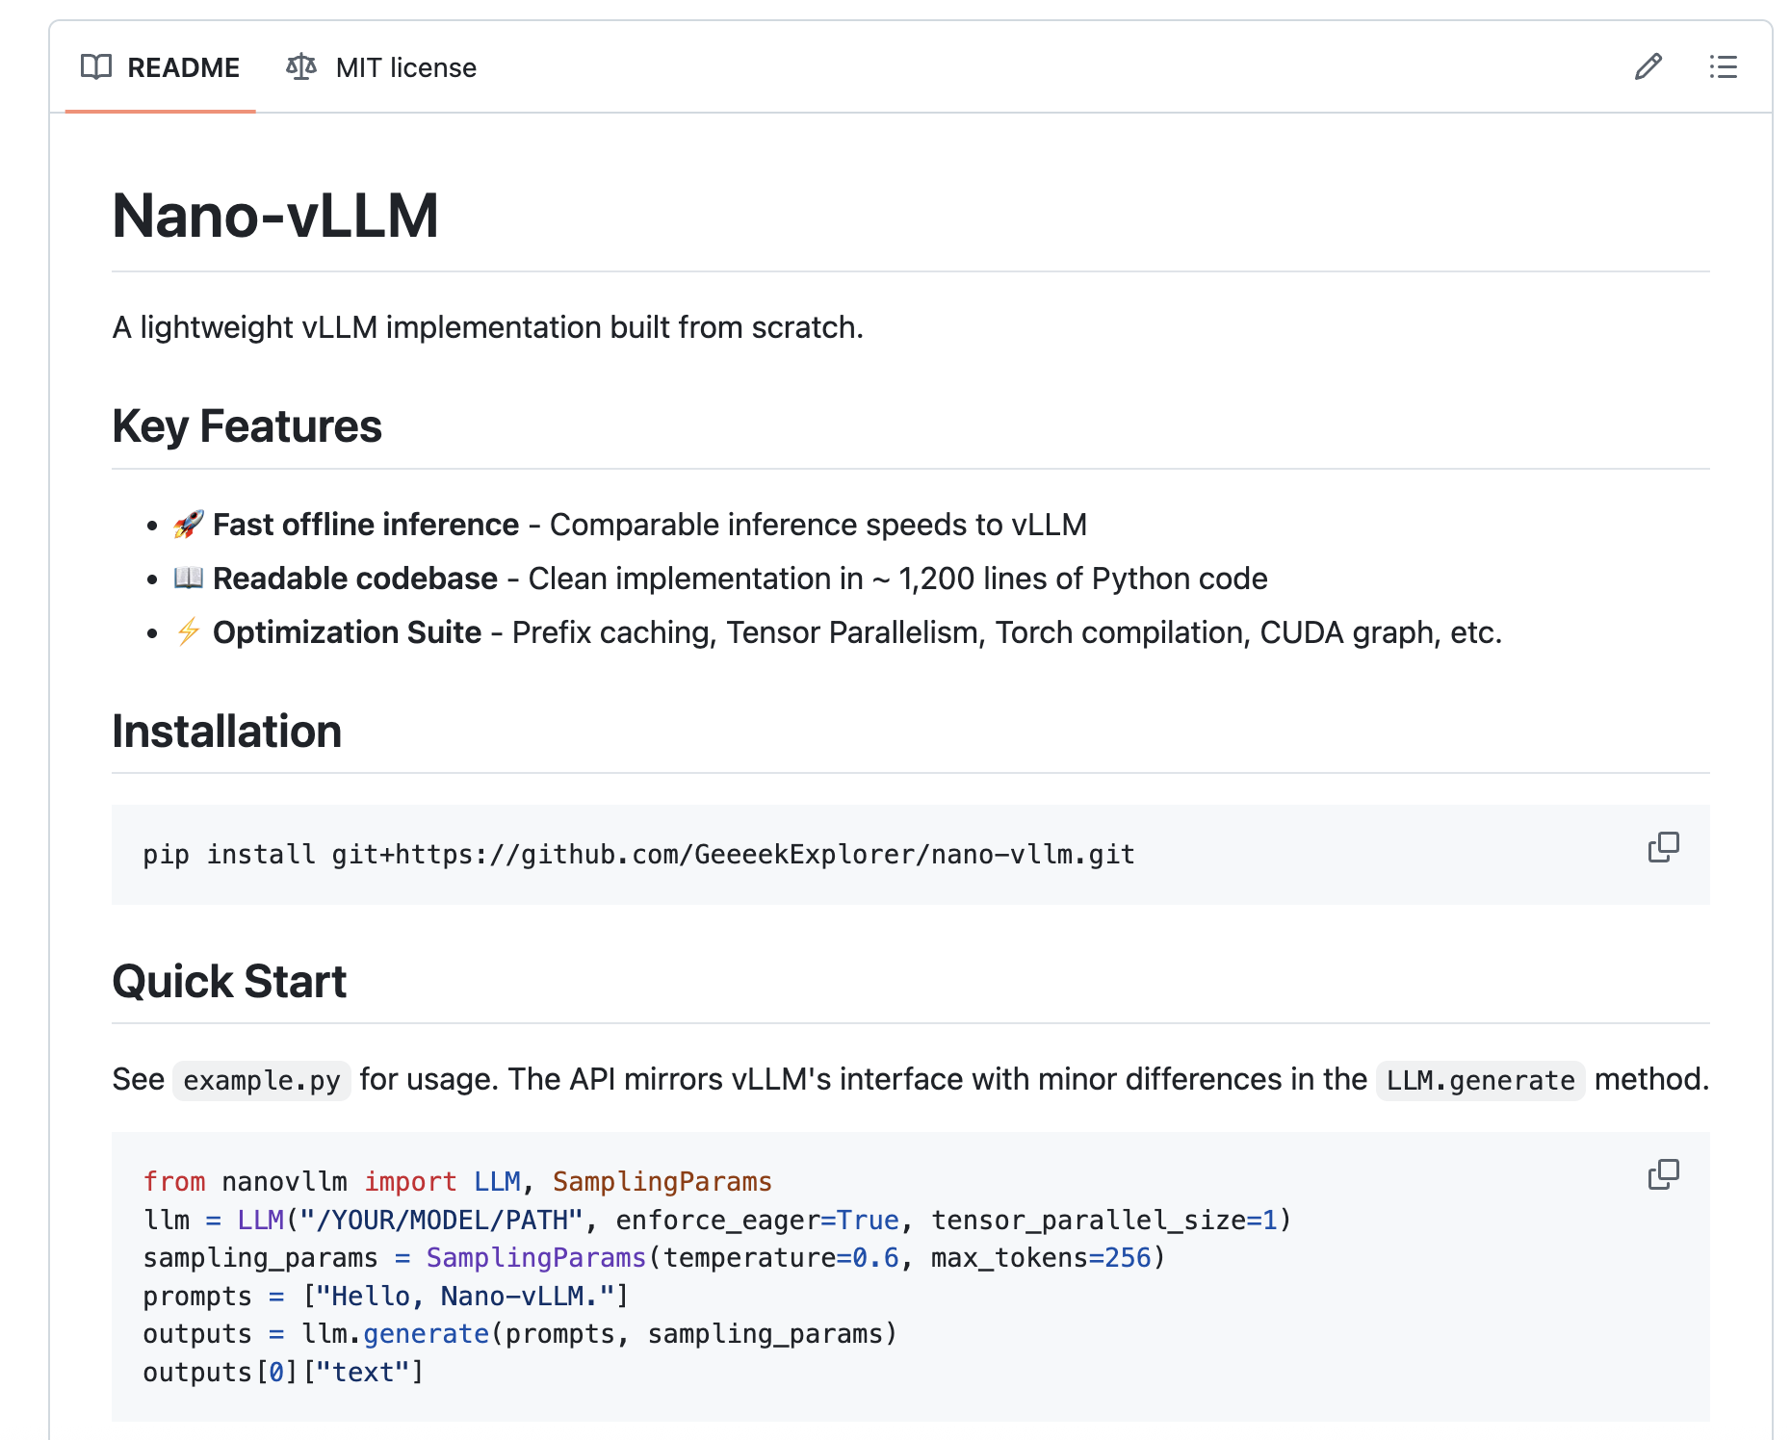Click the Nano-vLLM main heading
Image resolution: width=1791 pixels, height=1440 pixels.
click(x=275, y=216)
